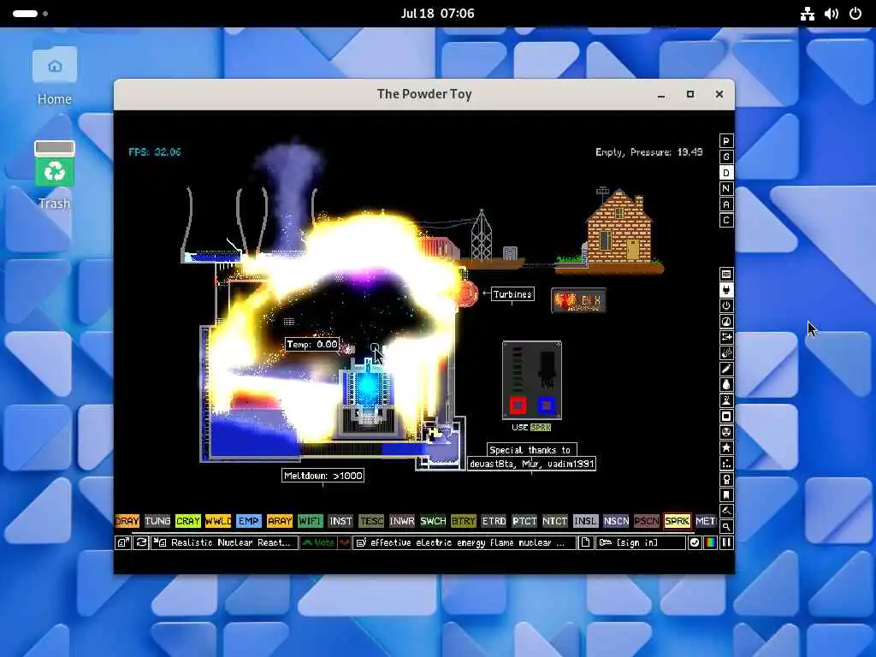Screen dimensions: 876x657
Task: Select the NTCT element
Action: click(554, 521)
